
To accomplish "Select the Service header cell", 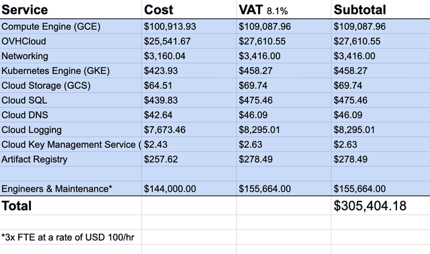I will pyautogui.click(x=71, y=9).
